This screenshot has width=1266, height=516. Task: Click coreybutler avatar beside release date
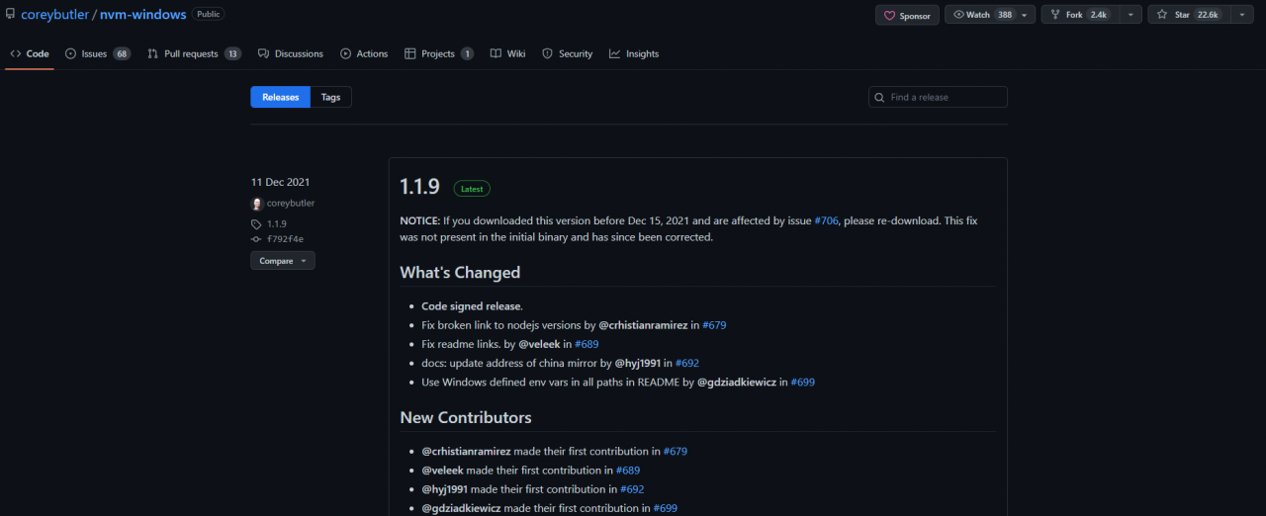[257, 204]
